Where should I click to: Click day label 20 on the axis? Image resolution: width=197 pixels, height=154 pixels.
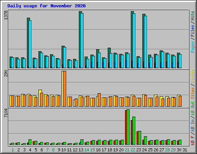pos(121,150)
